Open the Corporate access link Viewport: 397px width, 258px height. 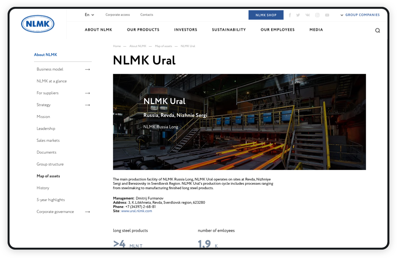pos(118,15)
